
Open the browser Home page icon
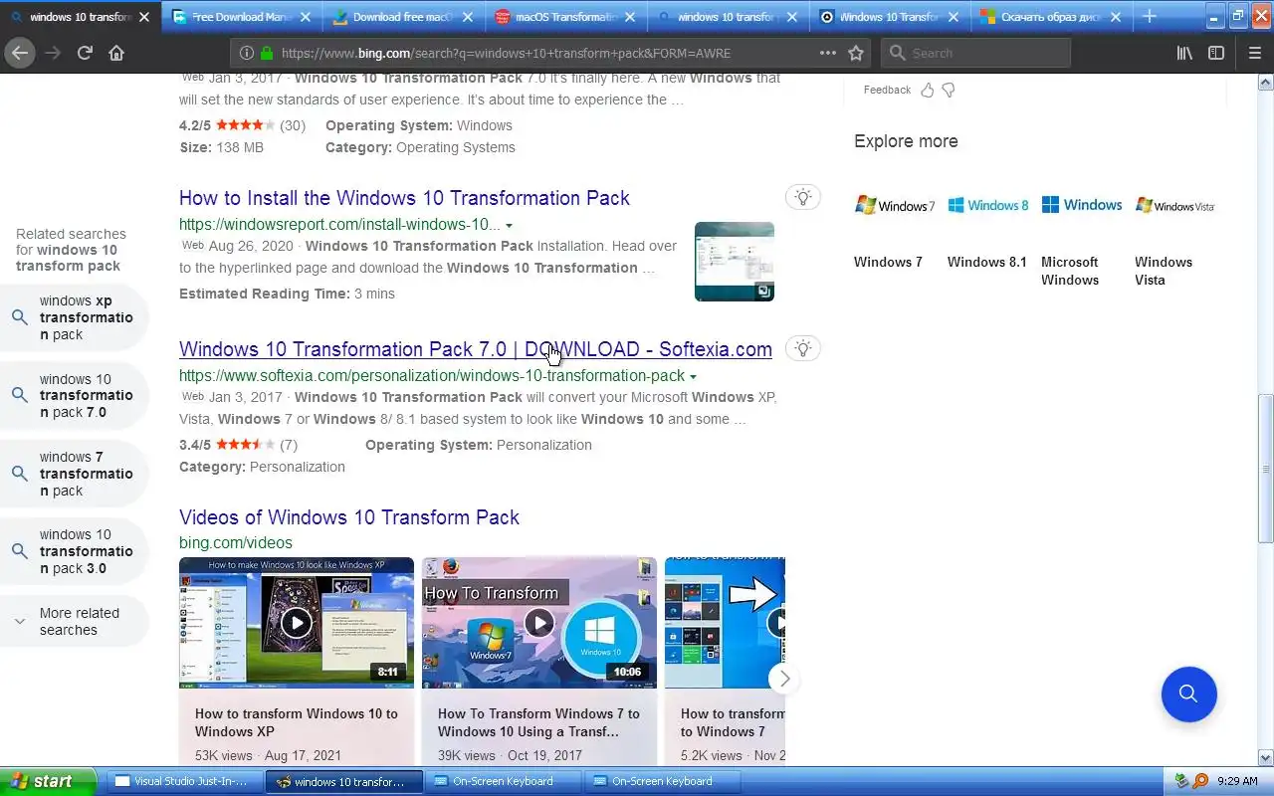point(116,53)
